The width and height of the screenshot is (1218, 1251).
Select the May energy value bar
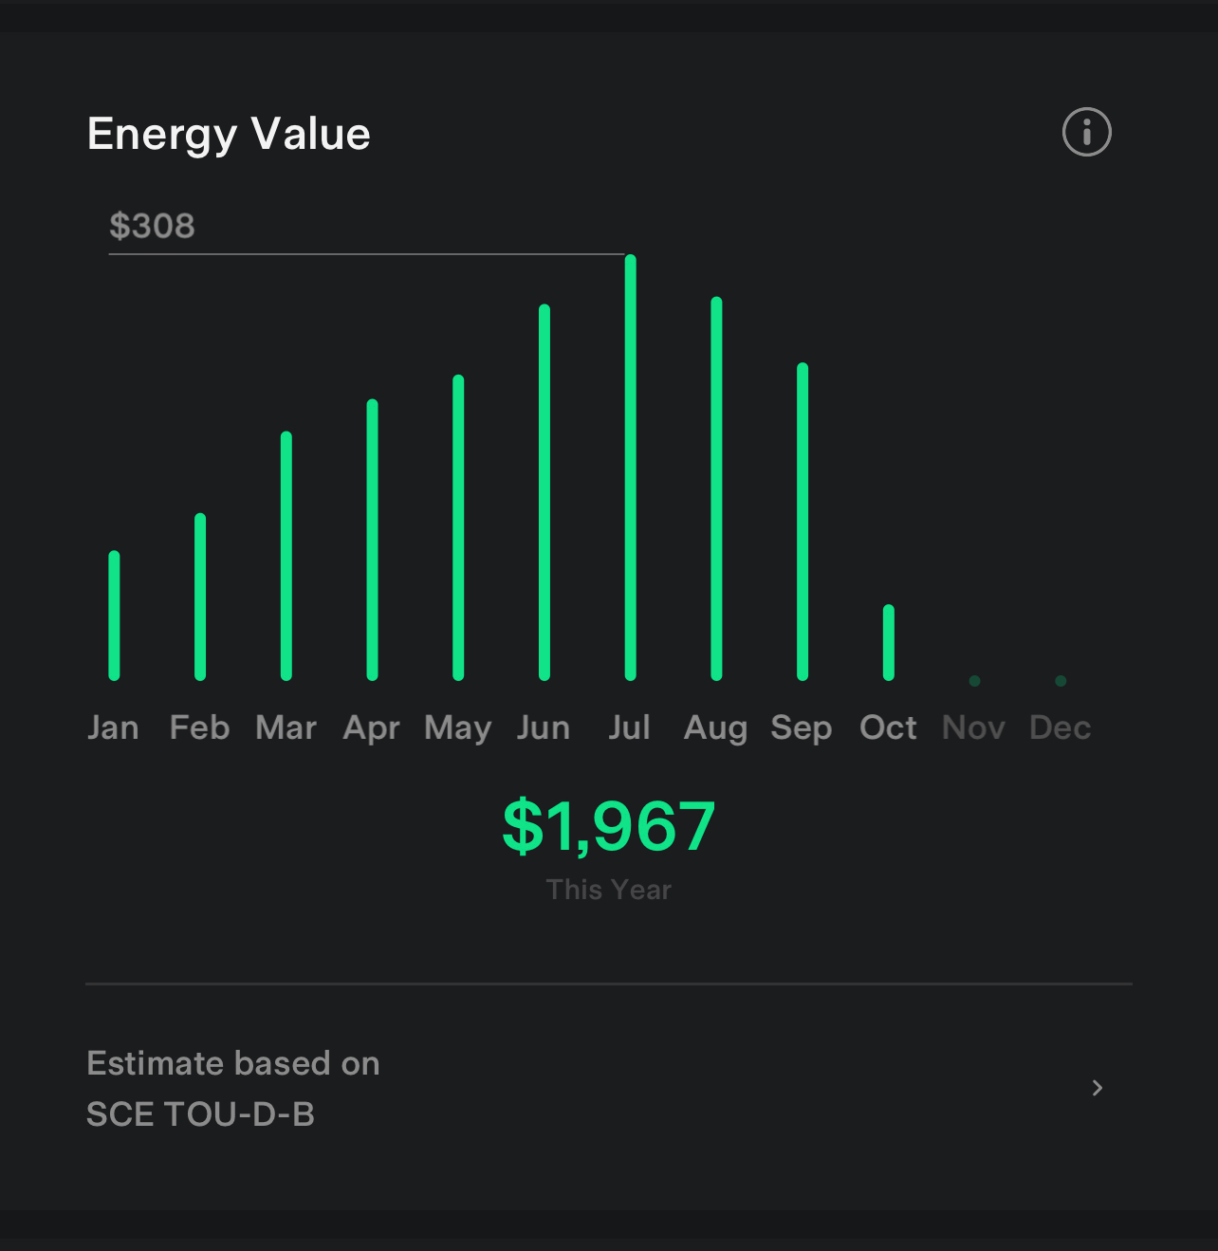point(458,527)
